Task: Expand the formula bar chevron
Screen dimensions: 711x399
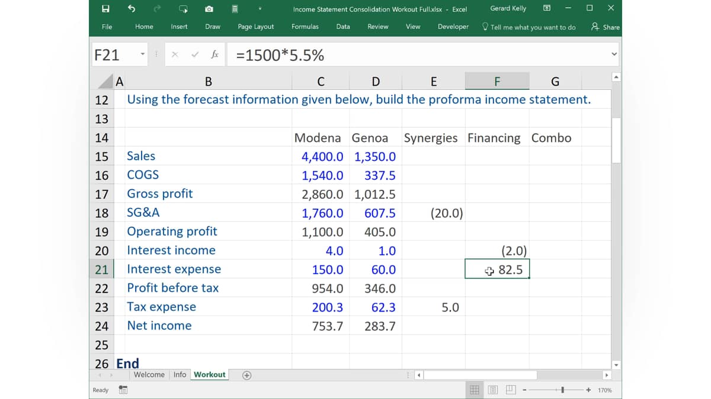Action: [614, 55]
